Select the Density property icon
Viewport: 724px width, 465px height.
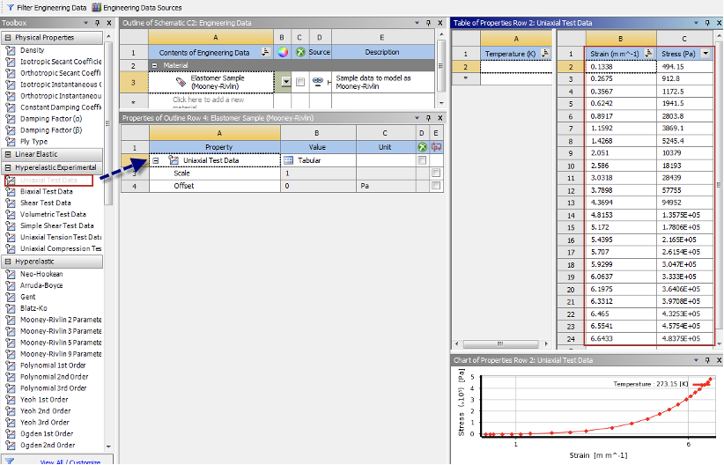point(11,50)
